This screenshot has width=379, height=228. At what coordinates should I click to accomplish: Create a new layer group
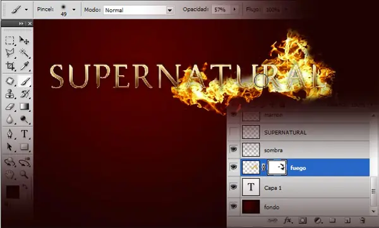[333, 220]
